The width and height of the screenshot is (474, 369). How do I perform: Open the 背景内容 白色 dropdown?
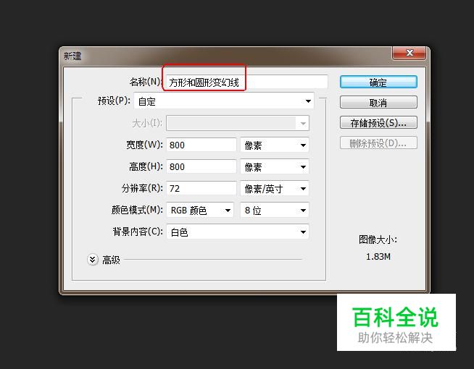(238, 232)
